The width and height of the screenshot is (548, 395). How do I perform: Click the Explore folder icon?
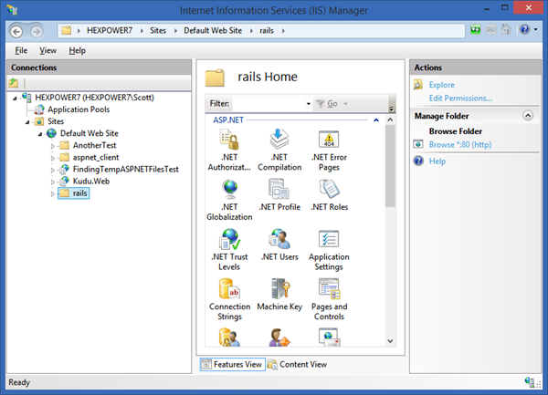(418, 85)
